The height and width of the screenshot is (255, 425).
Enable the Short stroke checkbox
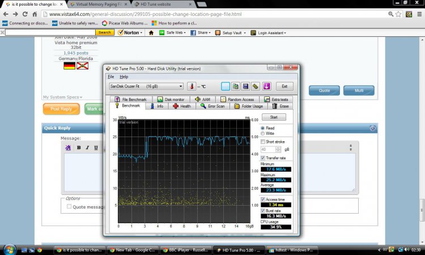pos(262,142)
